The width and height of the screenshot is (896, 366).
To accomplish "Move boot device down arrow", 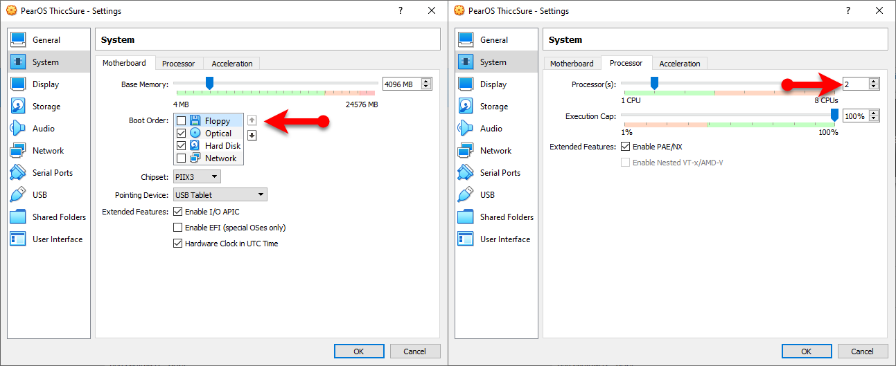I will [252, 135].
